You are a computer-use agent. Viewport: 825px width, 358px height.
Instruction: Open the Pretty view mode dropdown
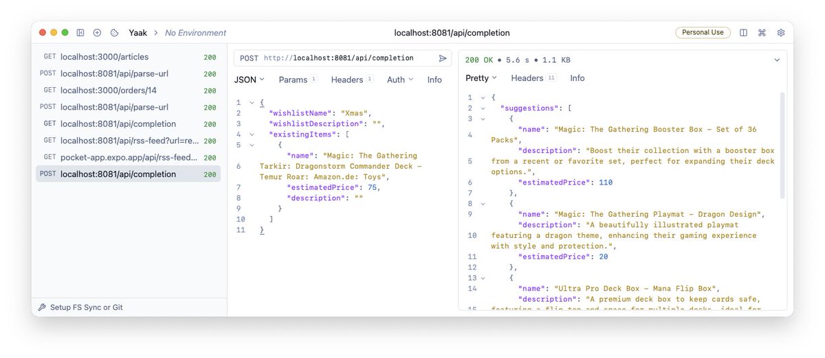pos(481,78)
